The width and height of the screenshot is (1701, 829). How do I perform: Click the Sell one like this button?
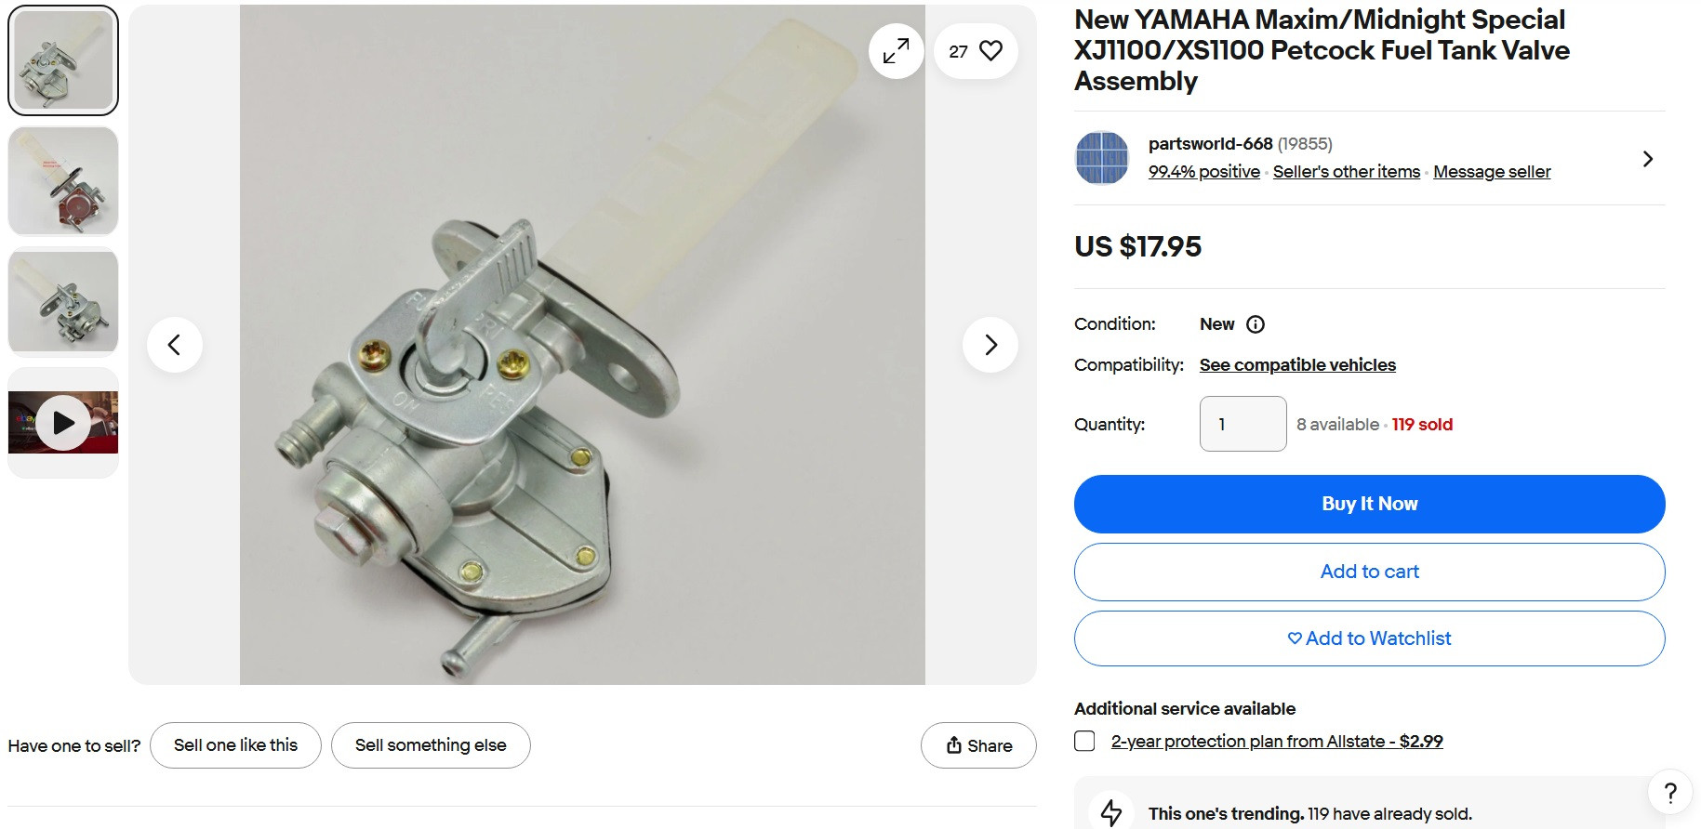tap(235, 745)
